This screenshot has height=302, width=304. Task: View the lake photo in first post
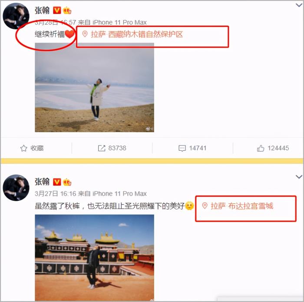point(94,87)
